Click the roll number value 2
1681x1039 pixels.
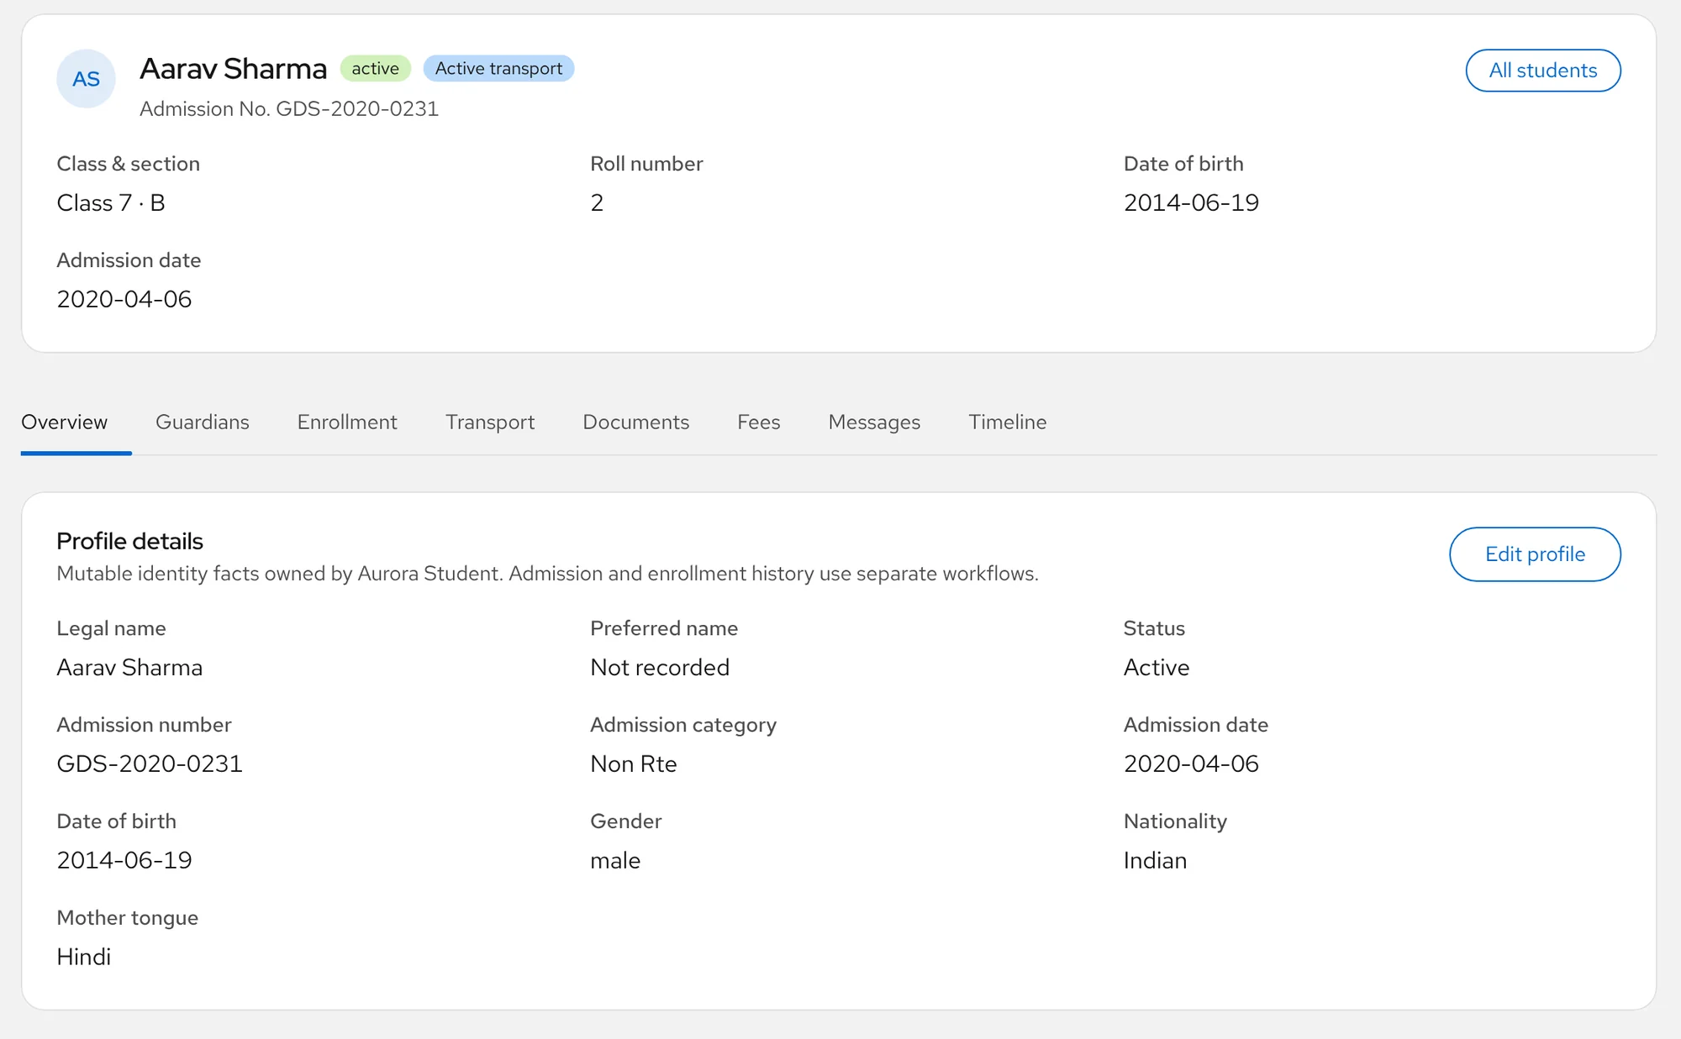(597, 202)
